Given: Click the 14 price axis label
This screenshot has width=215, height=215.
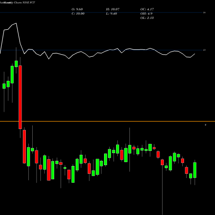Looking at the screenshot, I should click(204, 13).
